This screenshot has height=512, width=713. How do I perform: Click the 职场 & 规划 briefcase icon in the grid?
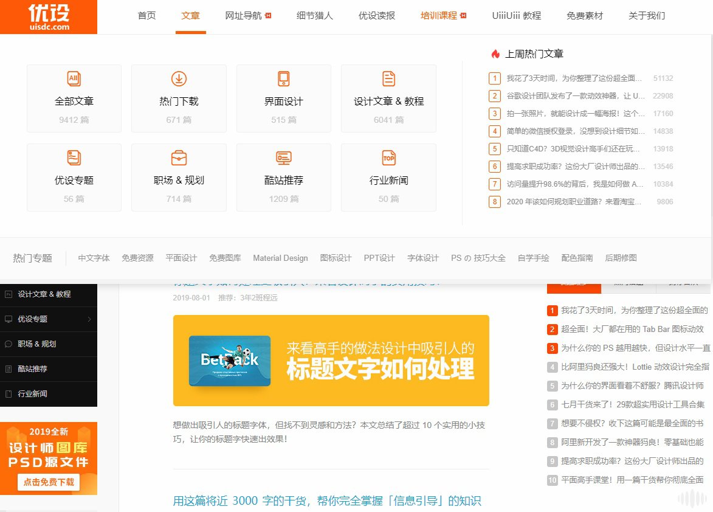(x=179, y=157)
